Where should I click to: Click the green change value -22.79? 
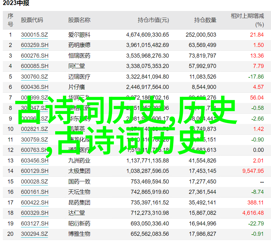[x=256, y=224]
